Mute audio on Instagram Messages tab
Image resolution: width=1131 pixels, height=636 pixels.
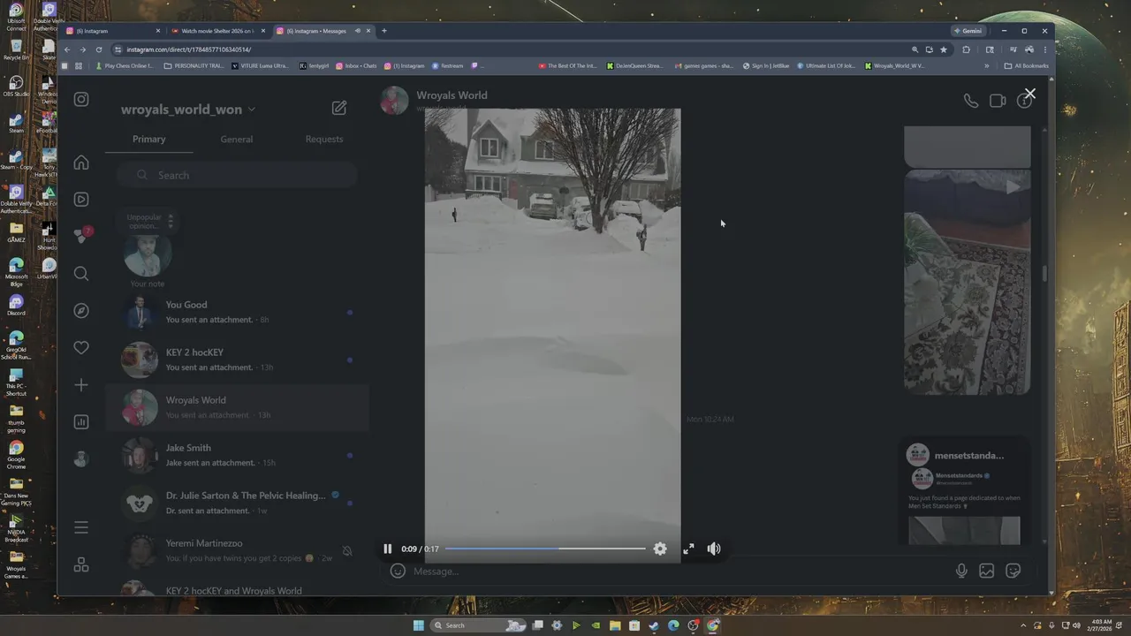tap(358, 31)
